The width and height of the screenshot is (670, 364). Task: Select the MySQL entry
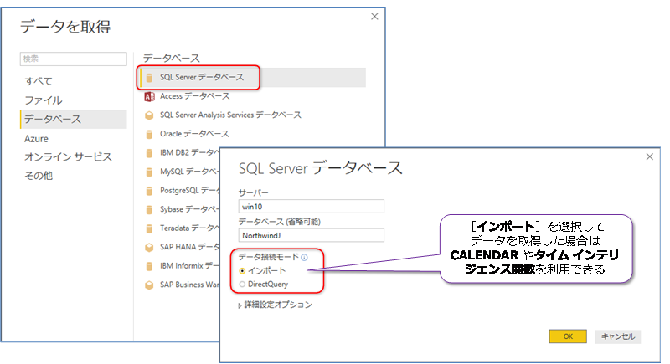189,172
